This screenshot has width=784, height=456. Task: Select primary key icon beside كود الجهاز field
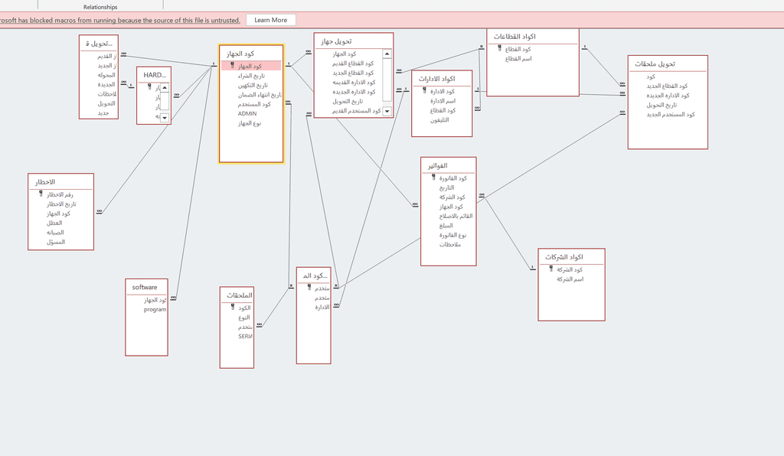coord(233,66)
